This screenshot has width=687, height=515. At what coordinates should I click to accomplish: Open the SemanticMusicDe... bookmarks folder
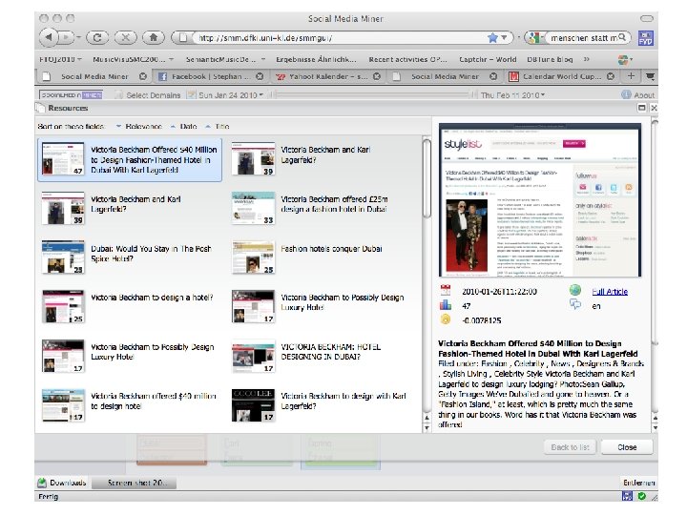point(225,59)
